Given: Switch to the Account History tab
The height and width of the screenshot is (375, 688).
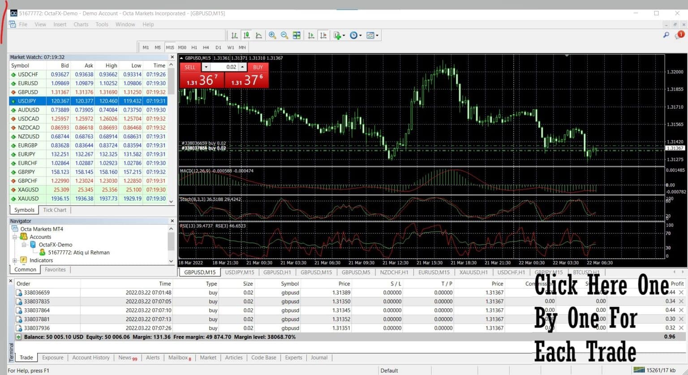Looking at the screenshot, I should pos(91,358).
